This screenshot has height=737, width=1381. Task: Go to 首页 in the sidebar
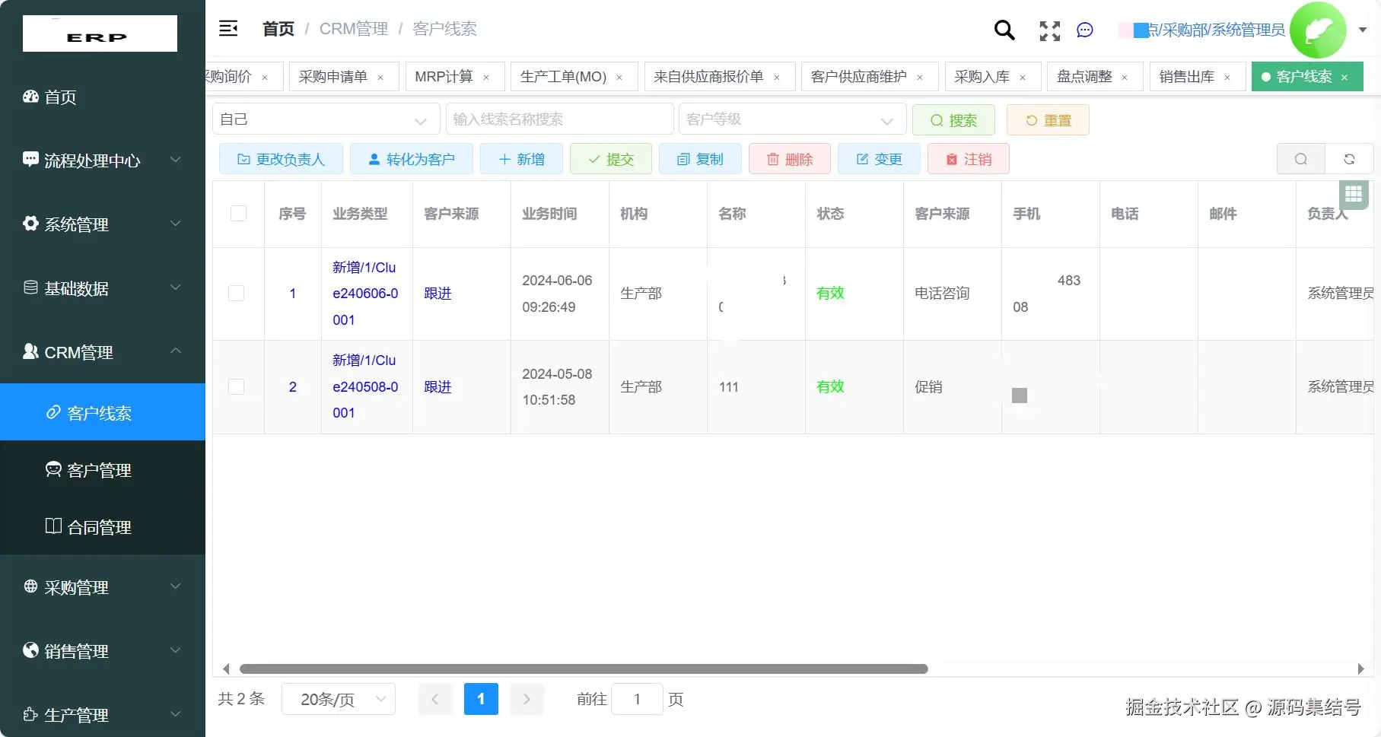click(x=103, y=97)
